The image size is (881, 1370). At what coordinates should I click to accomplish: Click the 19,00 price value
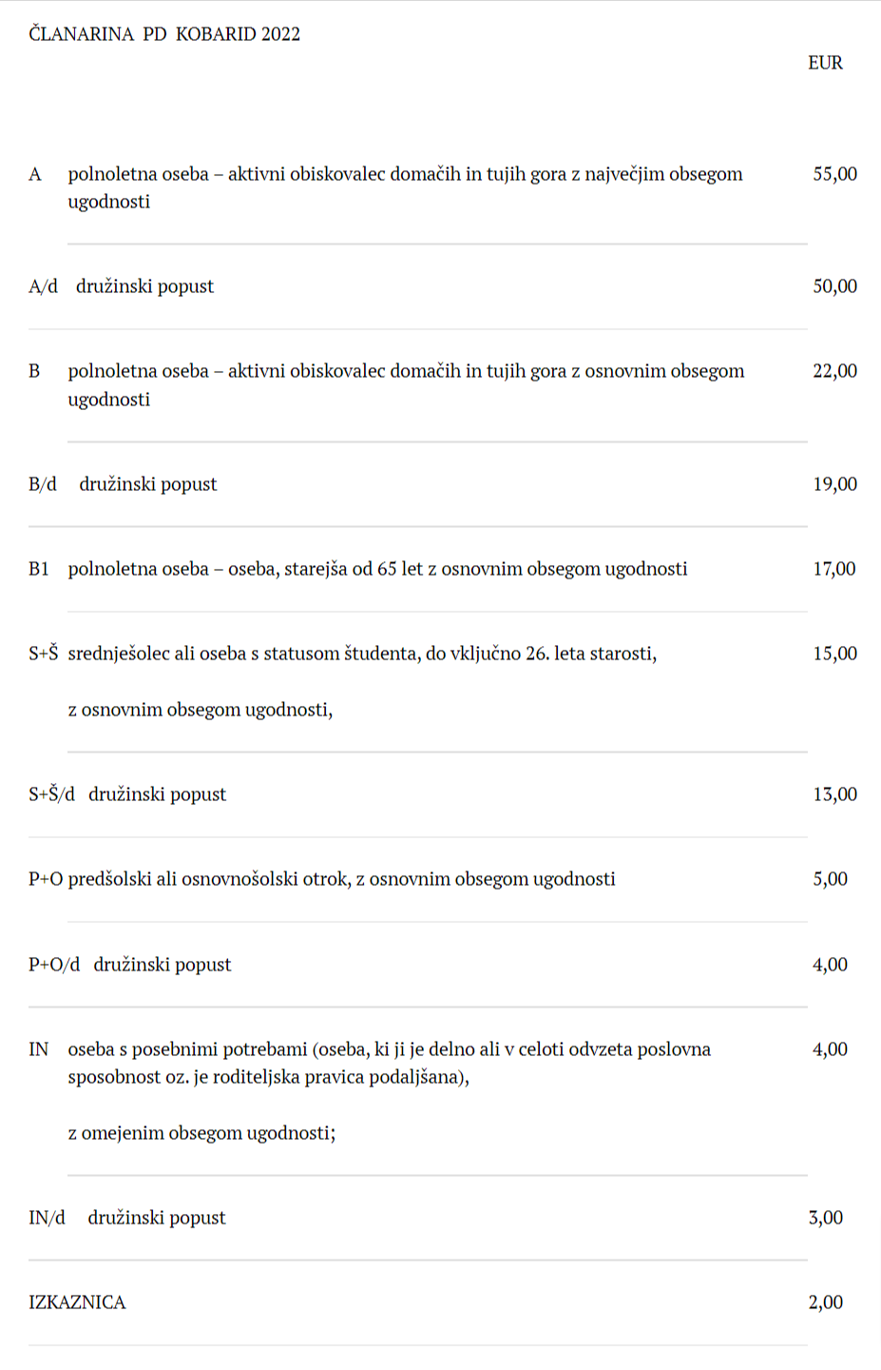pyautogui.click(x=834, y=484)
